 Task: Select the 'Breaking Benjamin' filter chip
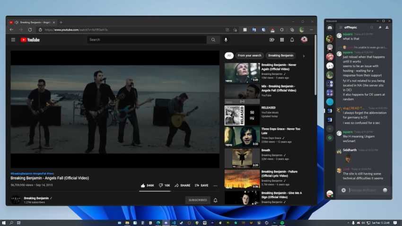point(281,55)
